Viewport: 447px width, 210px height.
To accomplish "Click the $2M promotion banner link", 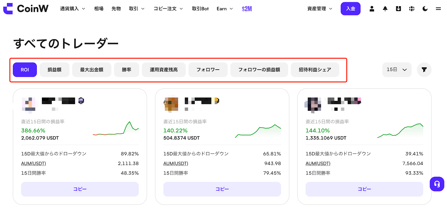I will pyautogui.click(x=247, y=9).
